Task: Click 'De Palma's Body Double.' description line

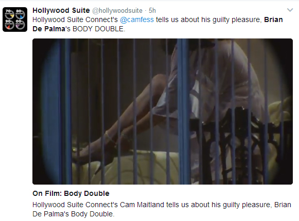Action: click(74, 214)
